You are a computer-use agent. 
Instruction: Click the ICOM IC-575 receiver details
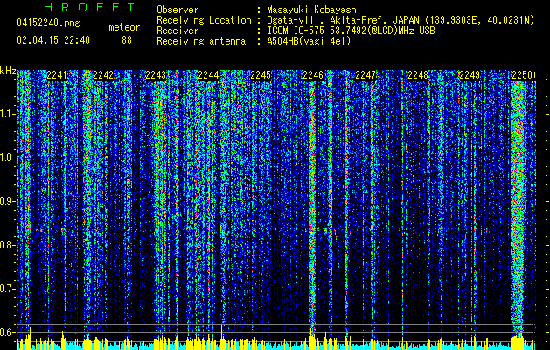[x=352, y=31]
